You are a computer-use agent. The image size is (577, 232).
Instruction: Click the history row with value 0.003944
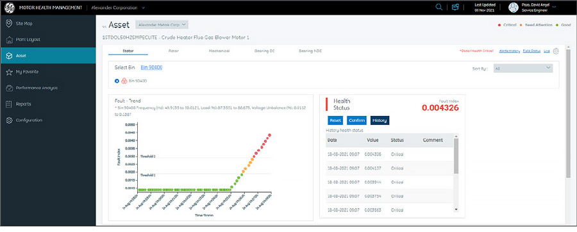pyautogui.click(x=390, y=182)
